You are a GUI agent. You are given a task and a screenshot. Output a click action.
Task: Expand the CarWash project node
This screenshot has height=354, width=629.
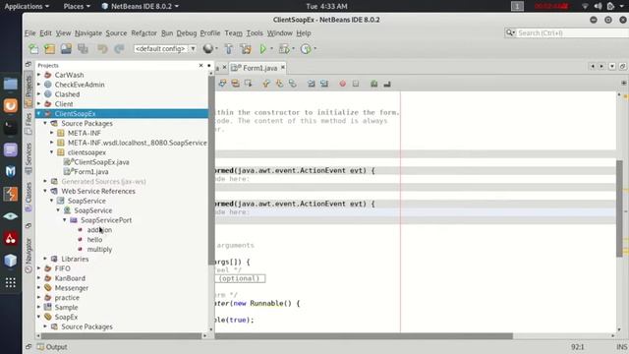click(x=39, y=75)
